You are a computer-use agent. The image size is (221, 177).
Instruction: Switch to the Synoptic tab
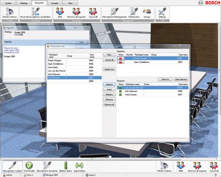point(55,3)
